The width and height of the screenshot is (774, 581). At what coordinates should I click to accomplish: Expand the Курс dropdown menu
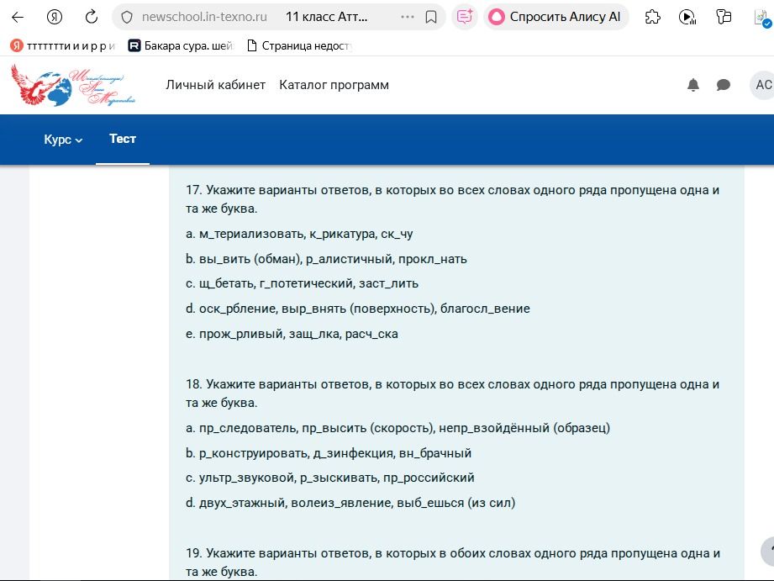(x=63, y=140)
